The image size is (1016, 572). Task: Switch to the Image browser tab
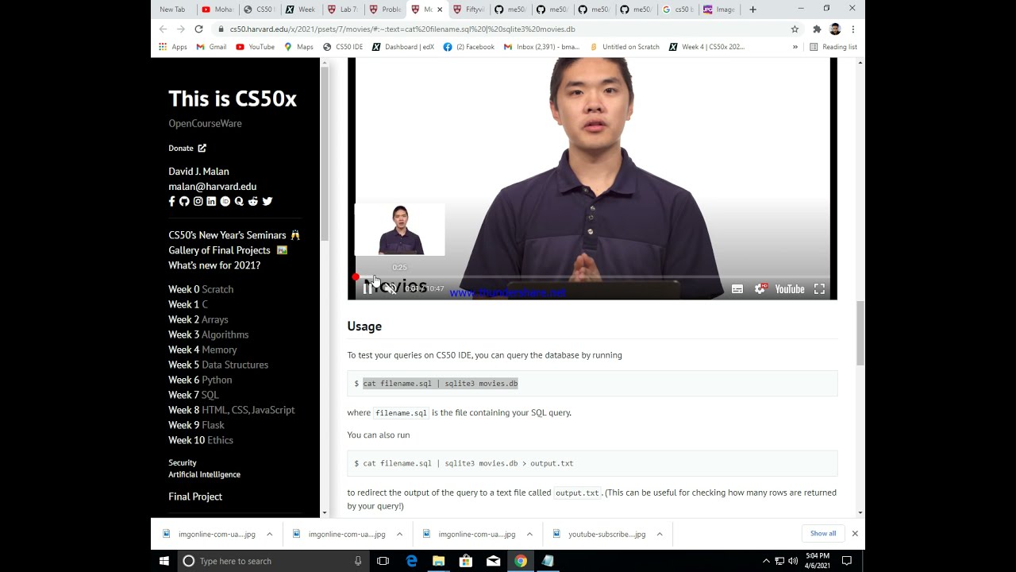coord(718,10)
